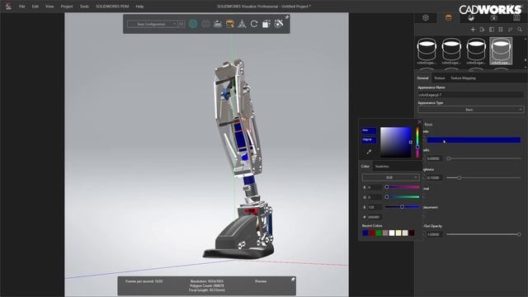Click the vertical hue strip

(x=417, y=142)
